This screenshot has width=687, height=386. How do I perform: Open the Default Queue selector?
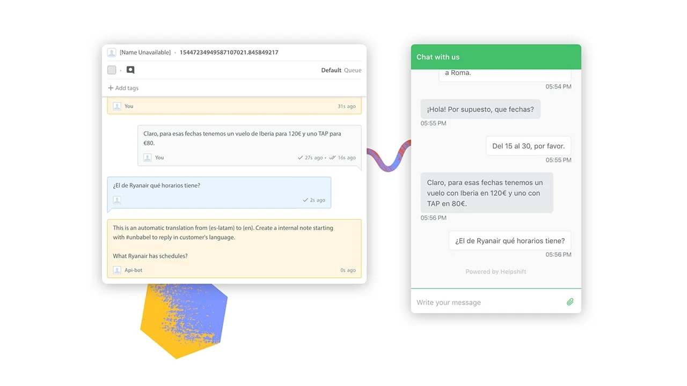[341, 70]
